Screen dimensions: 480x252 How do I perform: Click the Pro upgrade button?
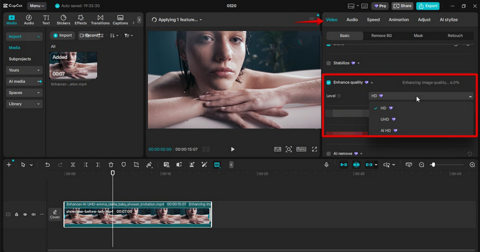click(x=380, y=6)
